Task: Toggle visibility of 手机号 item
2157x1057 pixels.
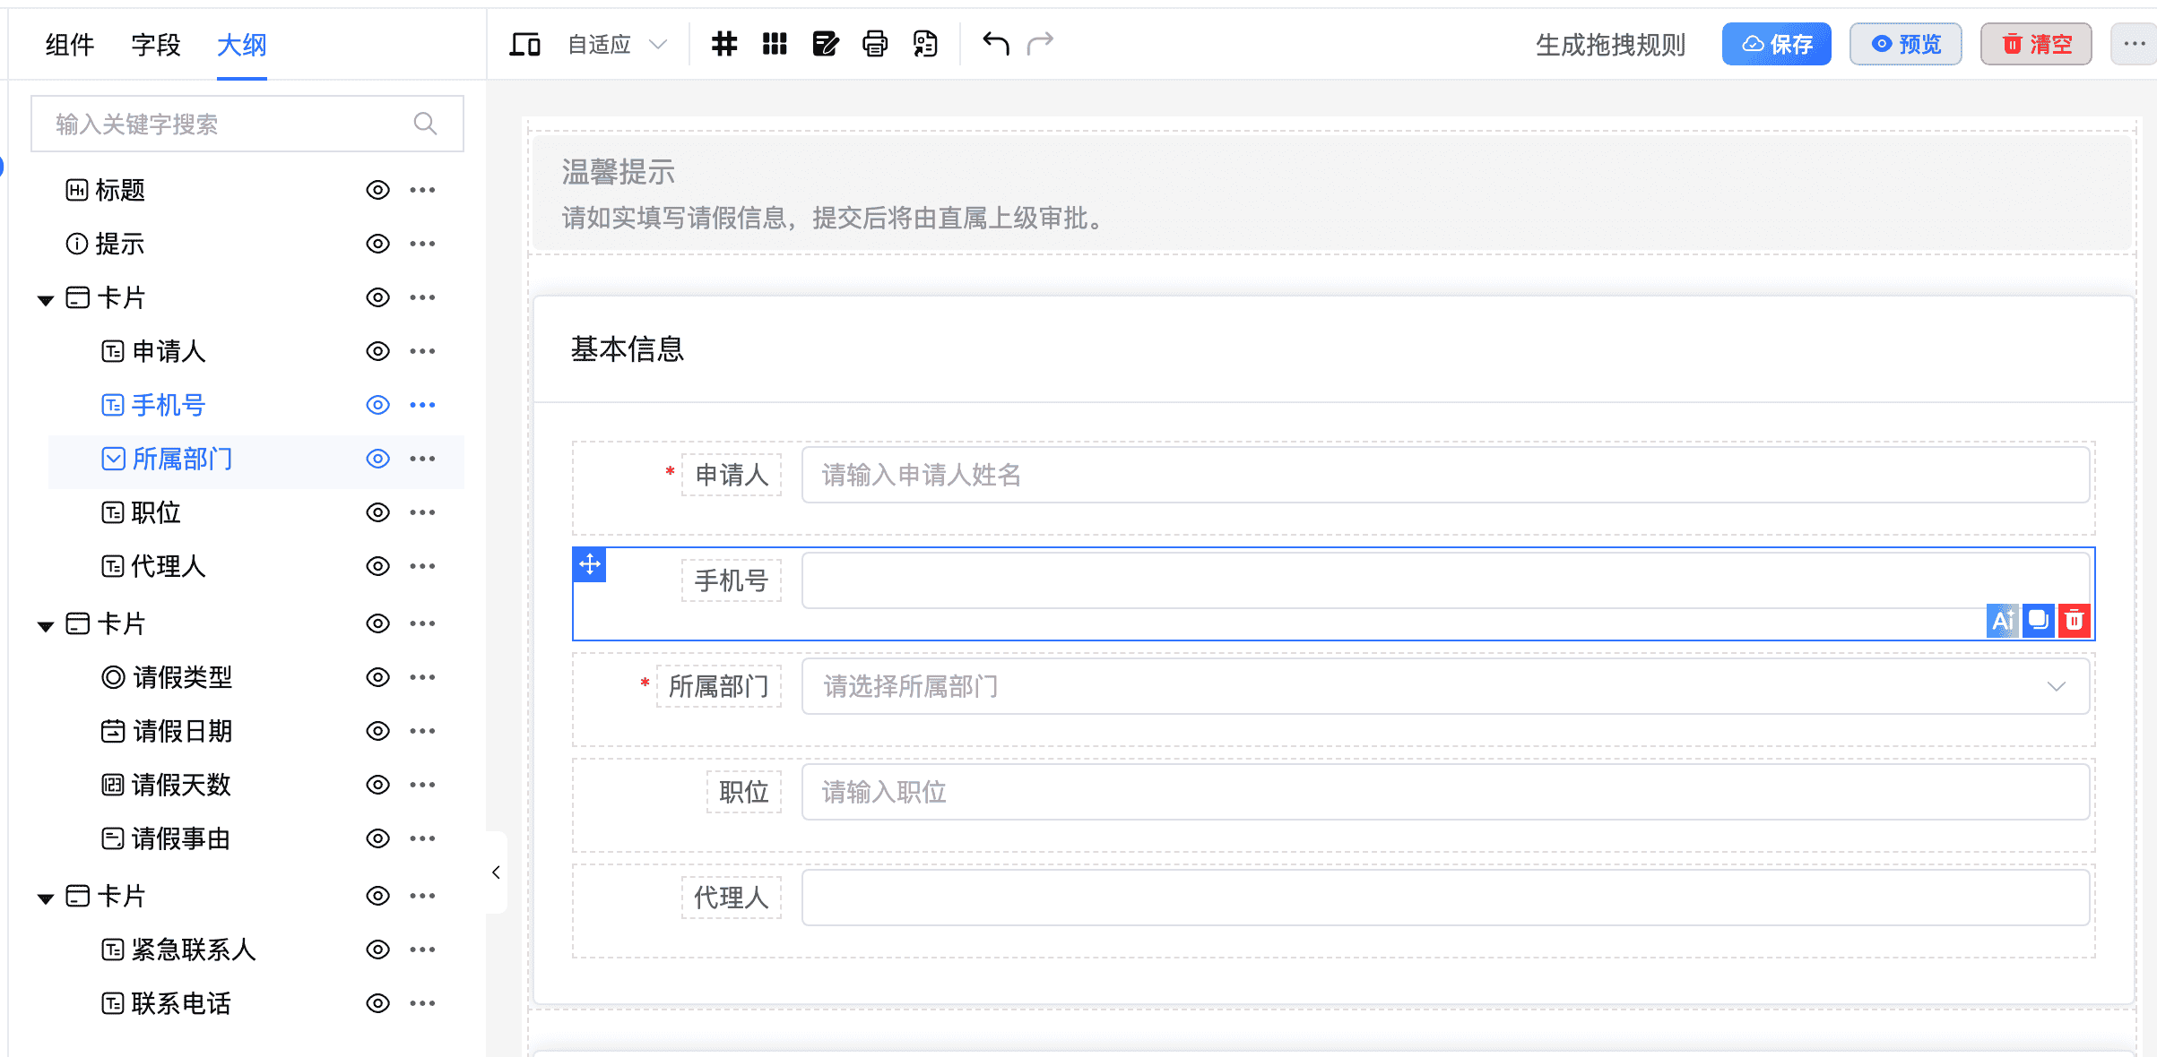Action: coord(378,405)
